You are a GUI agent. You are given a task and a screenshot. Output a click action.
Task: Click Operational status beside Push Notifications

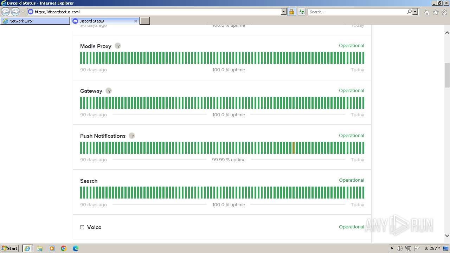[352, 136]
